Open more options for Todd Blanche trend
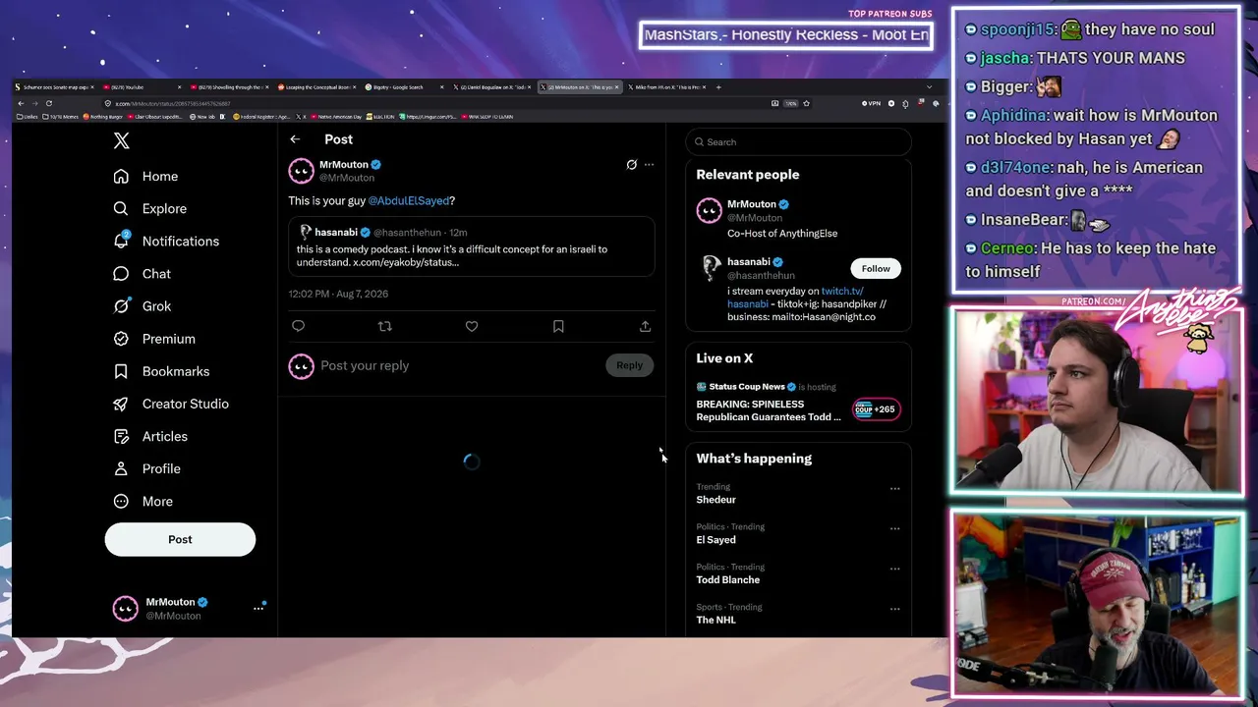The height and width of the screenshot is (707, 1258). coord(894,569)
